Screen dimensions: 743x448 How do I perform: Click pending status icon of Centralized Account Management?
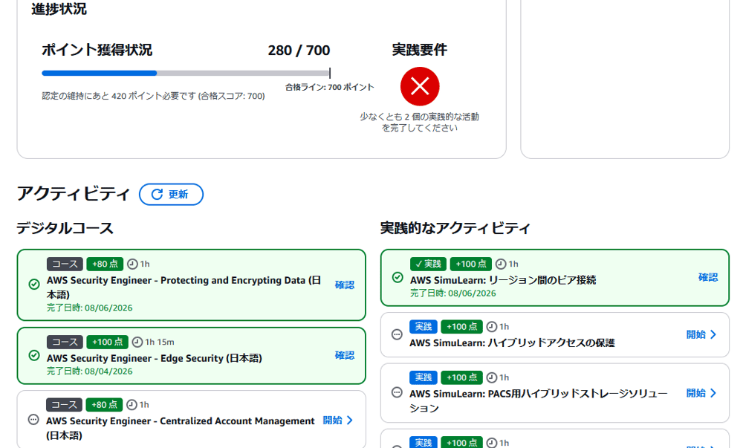(x=33, y=420)
